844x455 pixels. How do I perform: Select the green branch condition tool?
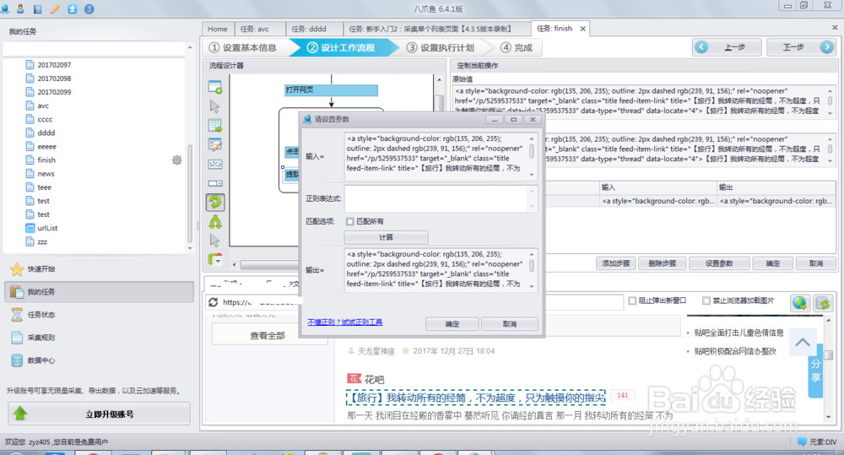(215, 222)
